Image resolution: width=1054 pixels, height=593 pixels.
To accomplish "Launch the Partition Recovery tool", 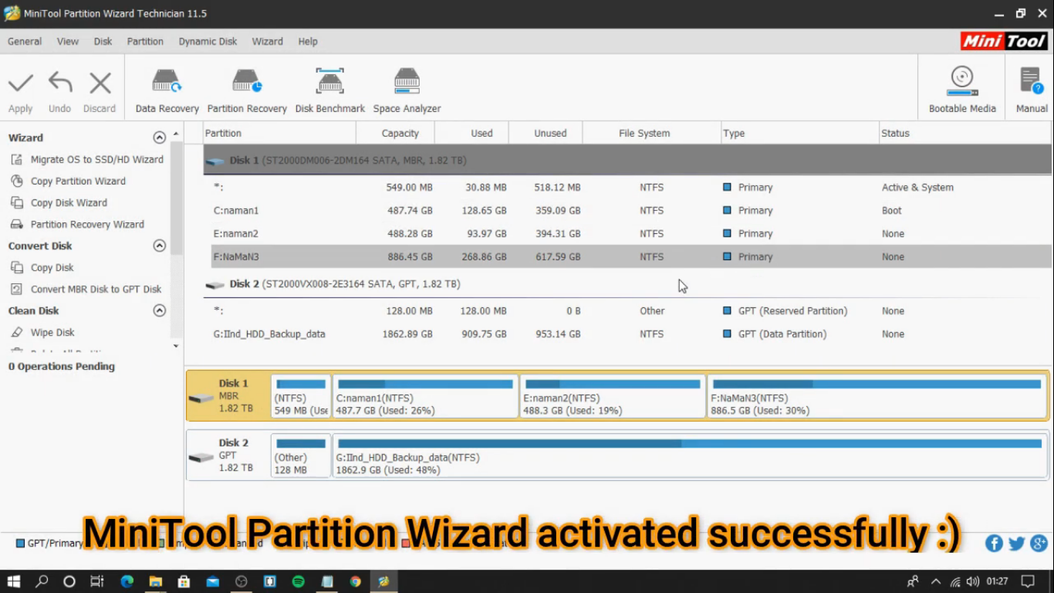I will (246, 87).
